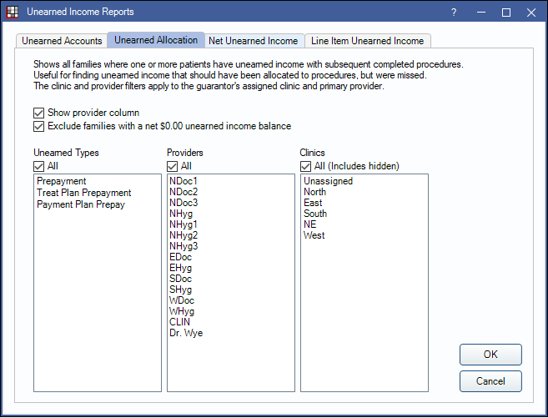548x418 pixels.
Task: Toggle the Show provider column checkbox
Action: coord(39,113)
